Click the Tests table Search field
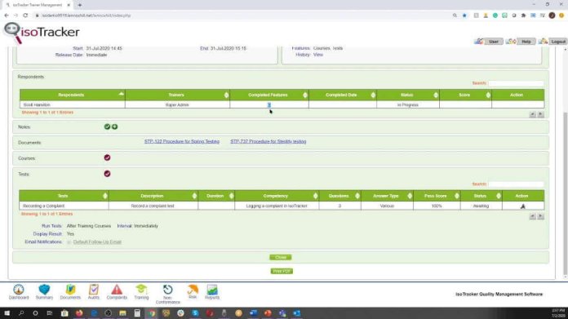The width and height of the screenshot is (568, 319). click(516, 184)
